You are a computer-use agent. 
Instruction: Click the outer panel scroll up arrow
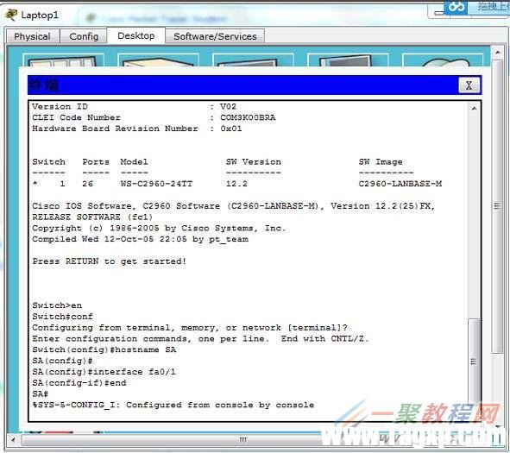tap(498, 52)
